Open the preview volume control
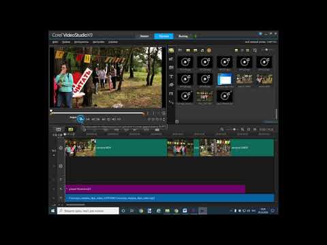The height and width of the screenshot is (245, 327). pos(114,119)
